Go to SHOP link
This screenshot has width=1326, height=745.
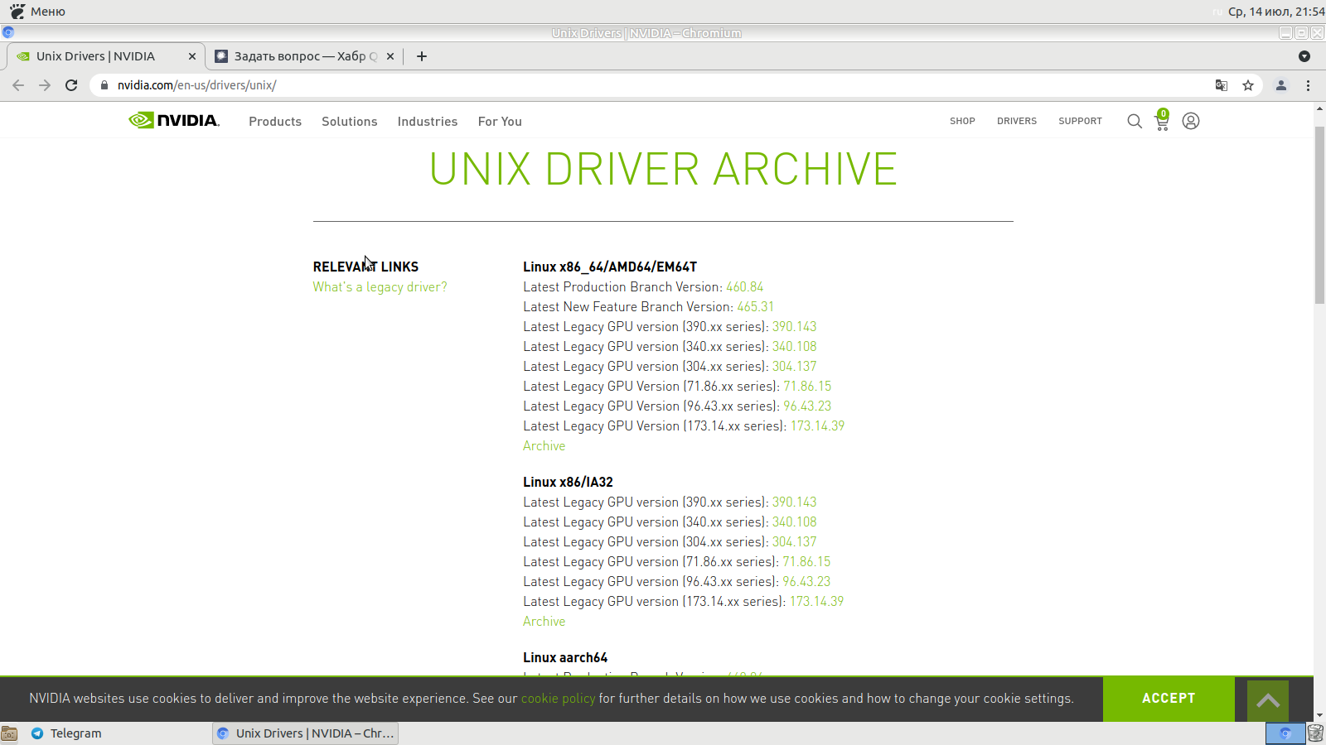(x=962, y=121)
